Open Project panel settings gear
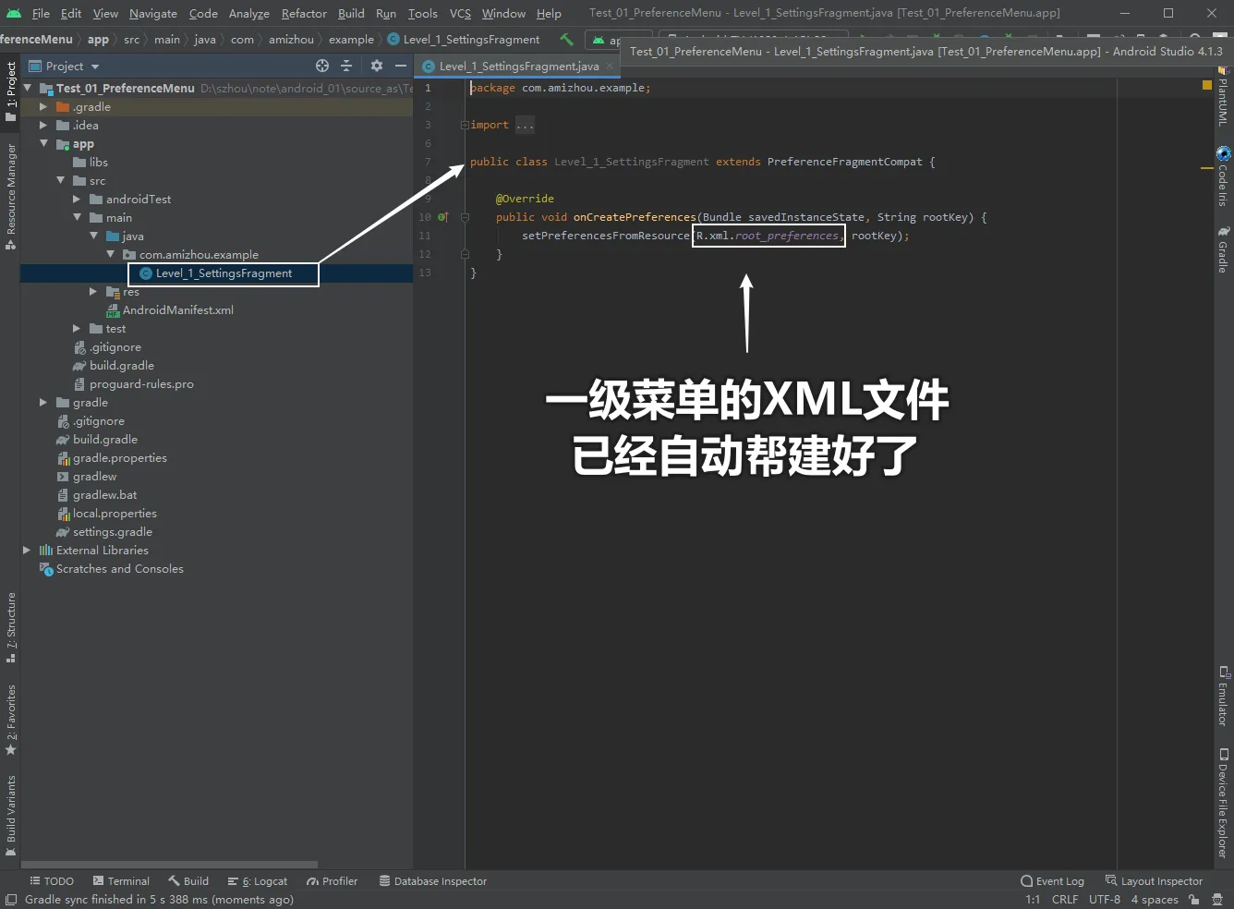 tap(376, 66)
